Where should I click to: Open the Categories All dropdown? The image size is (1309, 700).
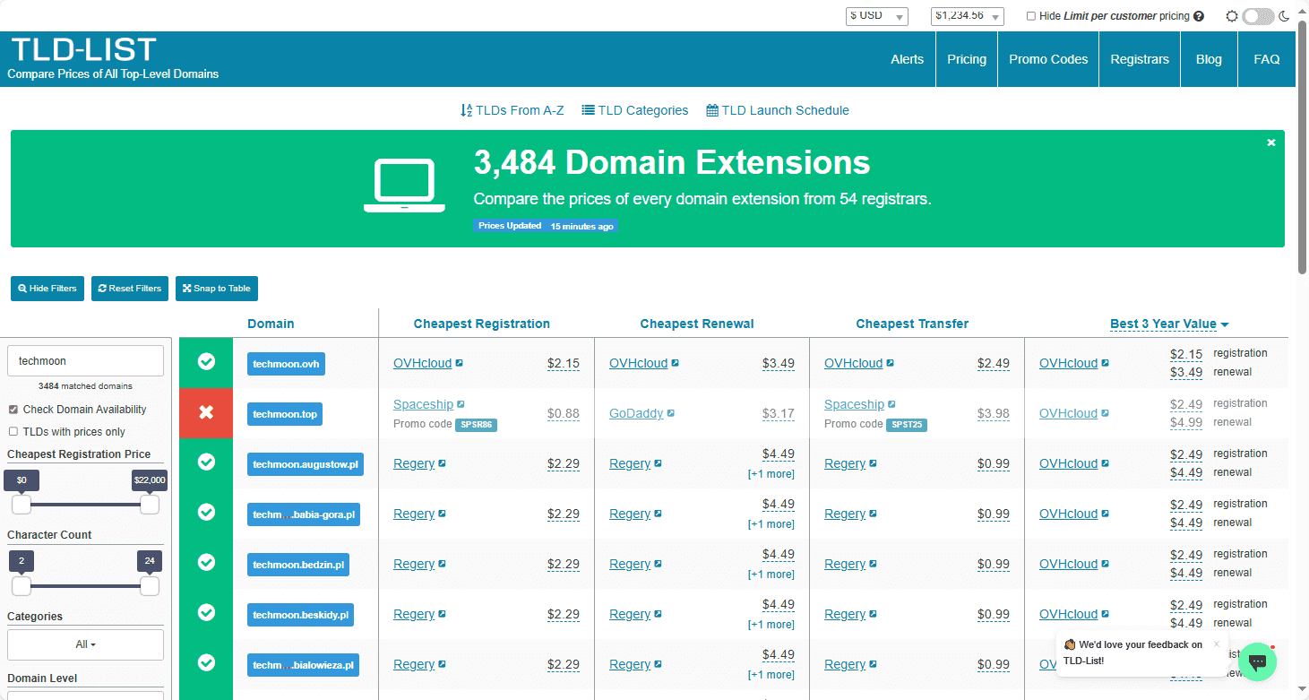tap(85, 644)
